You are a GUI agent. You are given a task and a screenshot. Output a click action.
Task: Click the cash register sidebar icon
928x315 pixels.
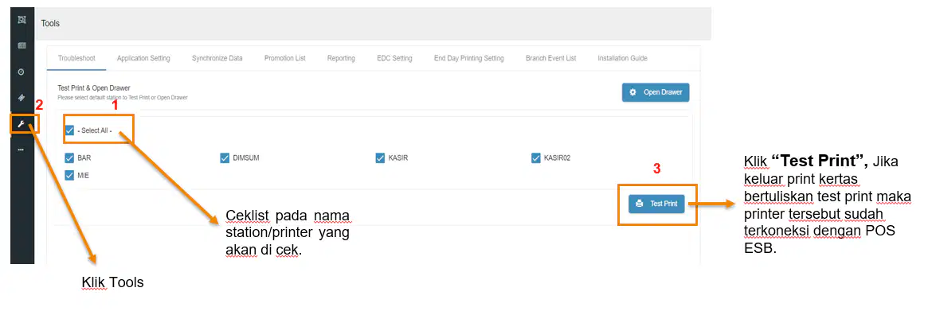pyautogui.click(x=22, y=45)
